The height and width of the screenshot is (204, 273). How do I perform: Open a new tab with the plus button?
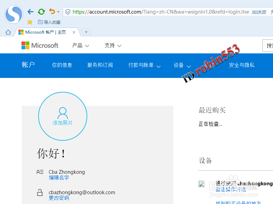[x=86, y=32]
